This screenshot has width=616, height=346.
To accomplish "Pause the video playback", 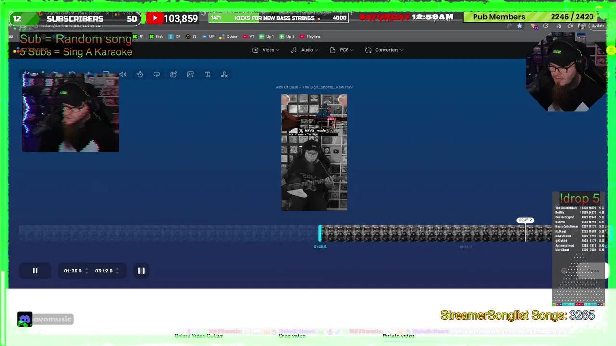I will click(35, 271).
